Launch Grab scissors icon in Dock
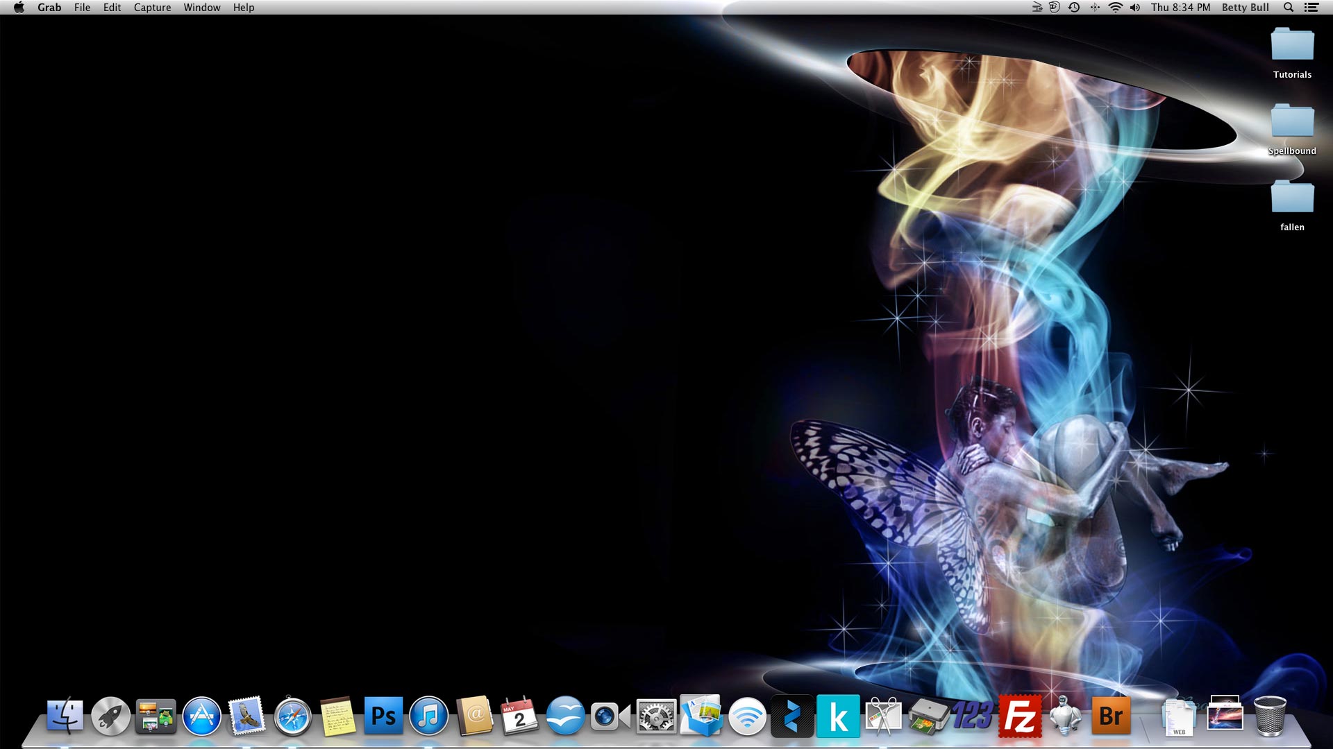 pyautogui.click(x=883, y=716)
